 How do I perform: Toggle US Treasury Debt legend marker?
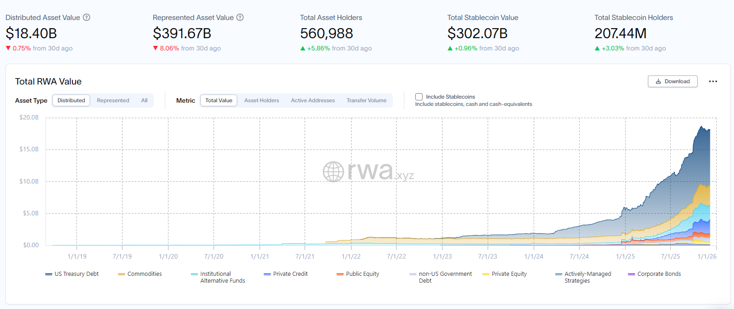click(x=49, y=274)
